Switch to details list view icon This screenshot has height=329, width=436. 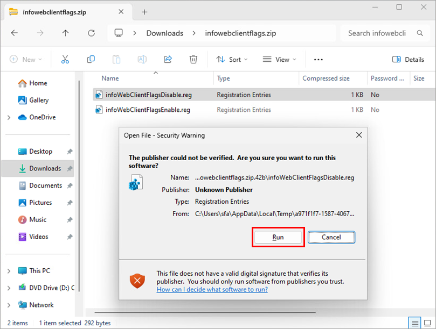414,323
